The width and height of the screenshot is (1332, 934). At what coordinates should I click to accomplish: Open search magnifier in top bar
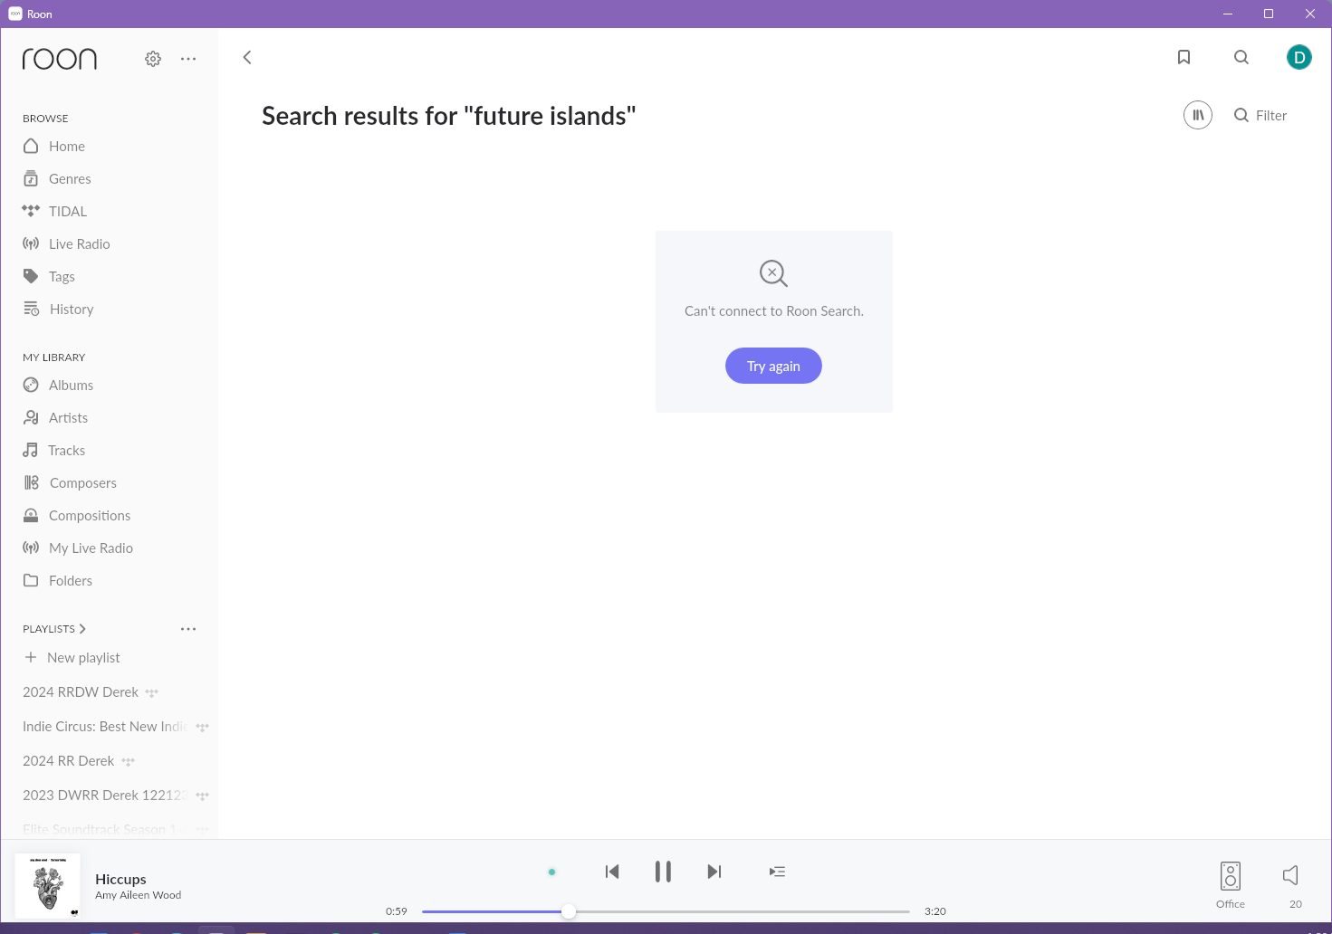(1241, 57)
